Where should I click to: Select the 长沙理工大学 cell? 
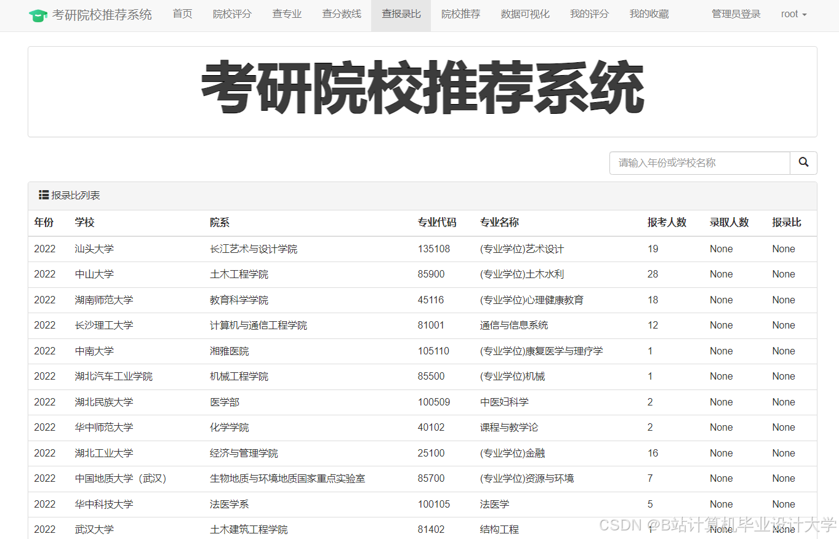coord(103,325)
